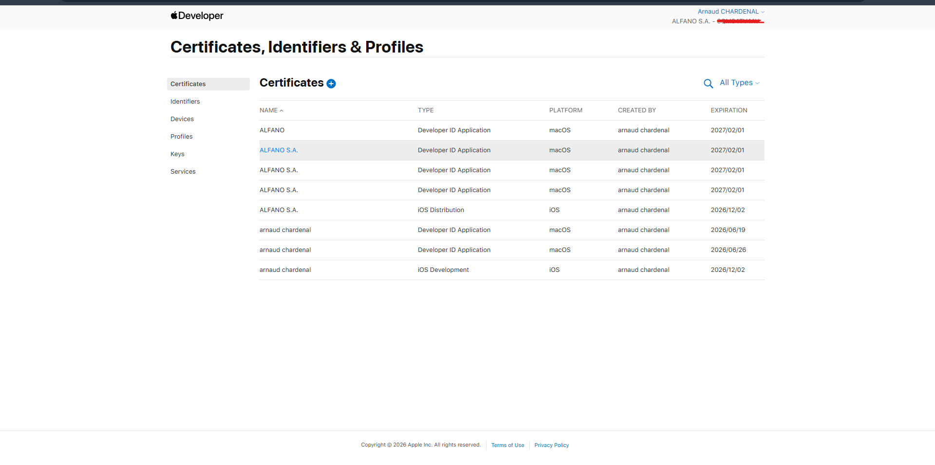Screen dimensions: 935x465
Task: Select Certificates in the sidebar
Action: tap(188, 84)
